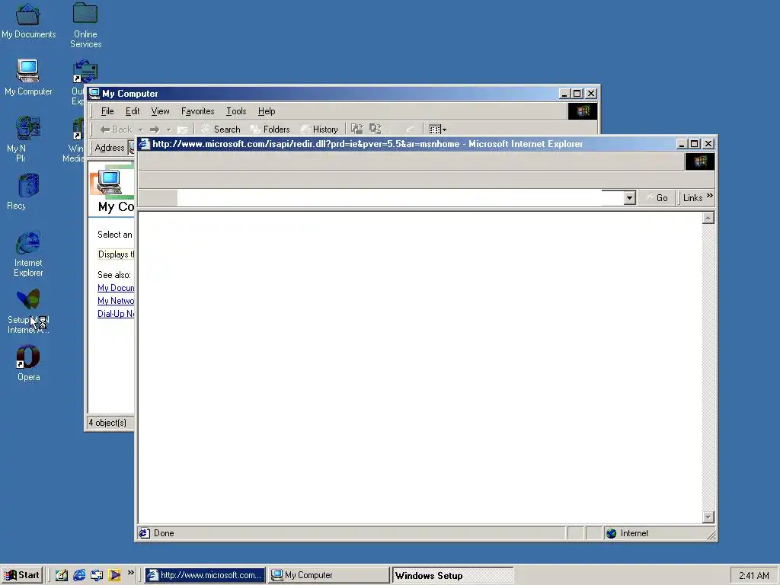The height and width of the screenshot is (585, 780).
Task: Click Search in My Computer toolbar
Action: (220, 129)
